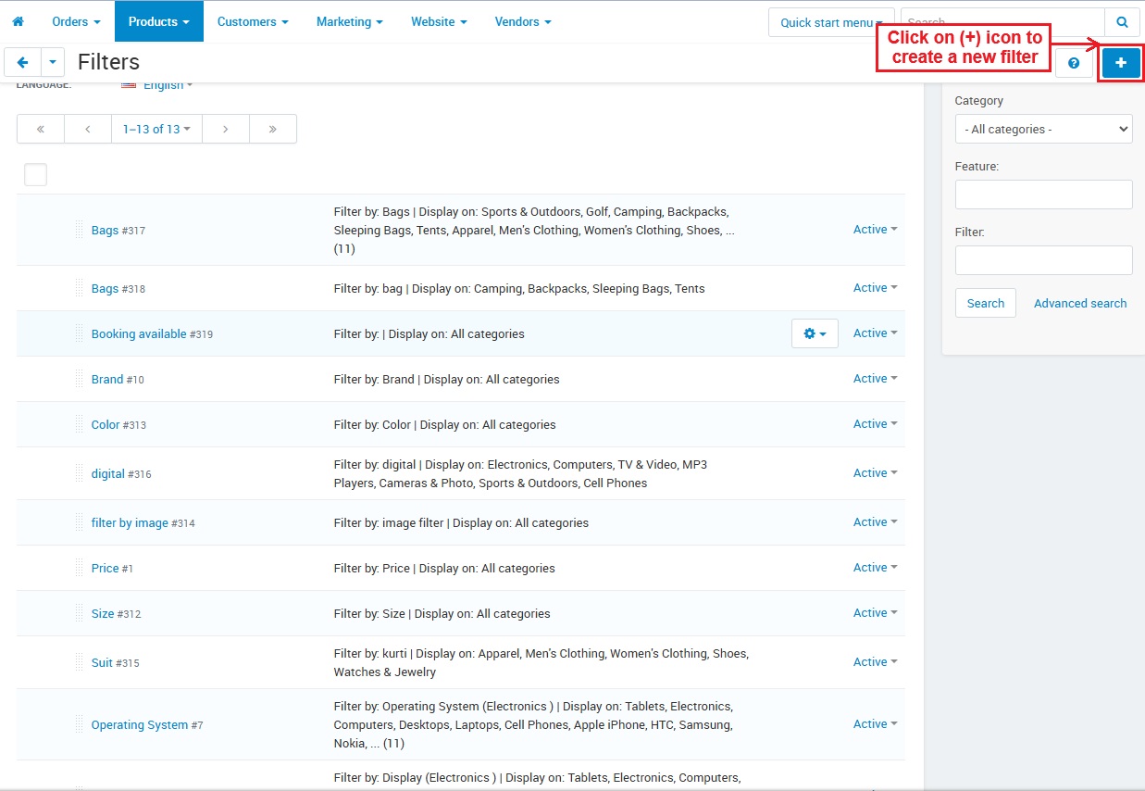Open the All categories dropdown
Screen dimensions: 1145x791
pyautogui.click(x=1043, y=130)
